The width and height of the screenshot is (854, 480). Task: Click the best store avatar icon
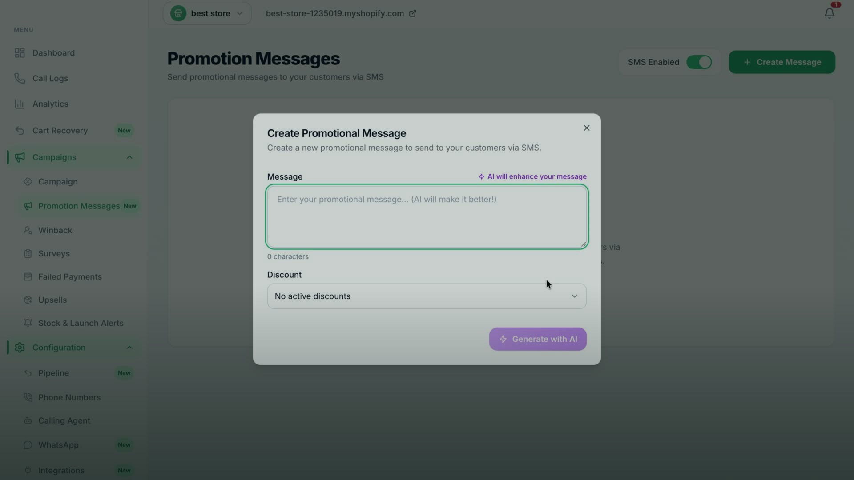pyautogui.click(x=178, y=13)
